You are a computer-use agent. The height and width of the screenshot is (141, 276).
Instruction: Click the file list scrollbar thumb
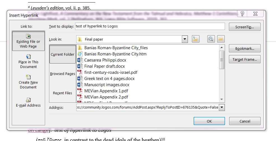click(222, 60)
